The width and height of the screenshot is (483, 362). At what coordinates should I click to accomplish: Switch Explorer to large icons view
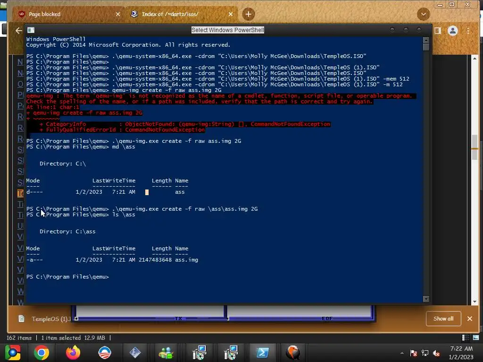[476, 337]
